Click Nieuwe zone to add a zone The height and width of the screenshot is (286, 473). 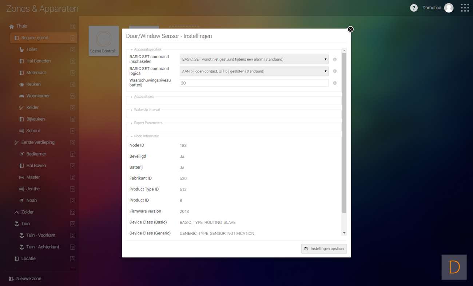pos(28,279)
